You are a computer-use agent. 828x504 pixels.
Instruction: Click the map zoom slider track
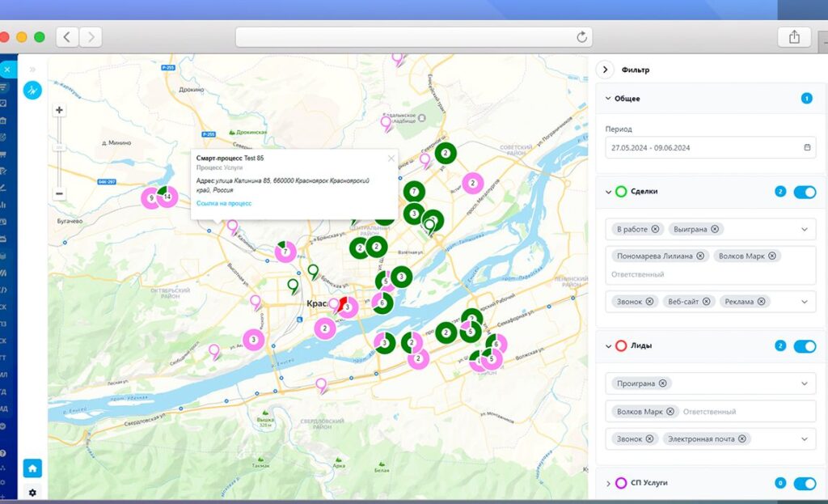[59, 152]
